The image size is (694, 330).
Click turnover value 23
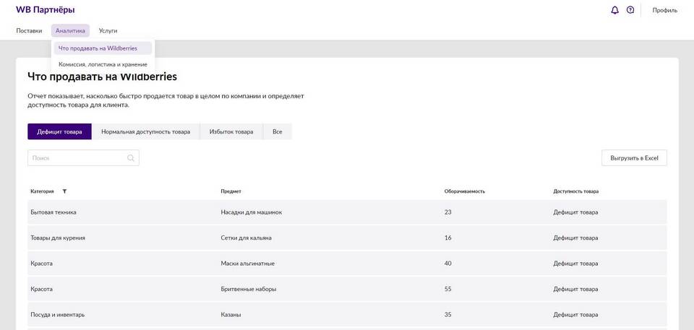448,212
